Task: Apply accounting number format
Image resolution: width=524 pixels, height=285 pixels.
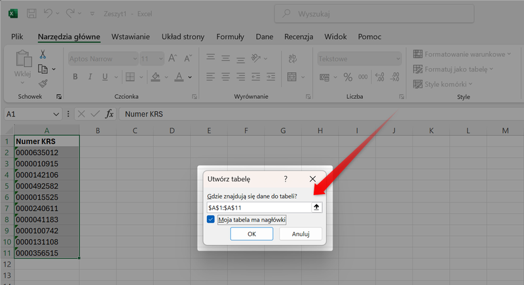Action: [324, 77]
